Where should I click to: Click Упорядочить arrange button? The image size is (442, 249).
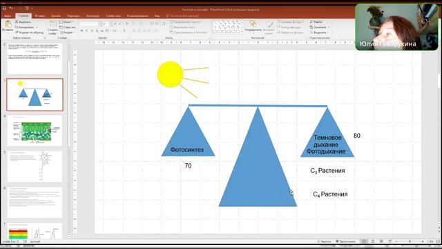pyautogui.click(x=253, y=26)
